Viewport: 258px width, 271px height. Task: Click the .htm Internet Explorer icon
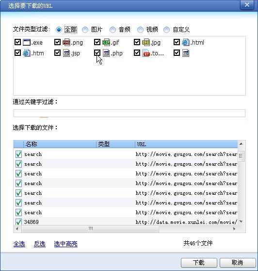27,53
